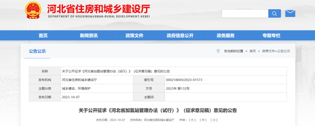Image resolution: width=315 pixels, height=126 pixels.
Task: Click the 名称 label cell
Action: point(45,71)
